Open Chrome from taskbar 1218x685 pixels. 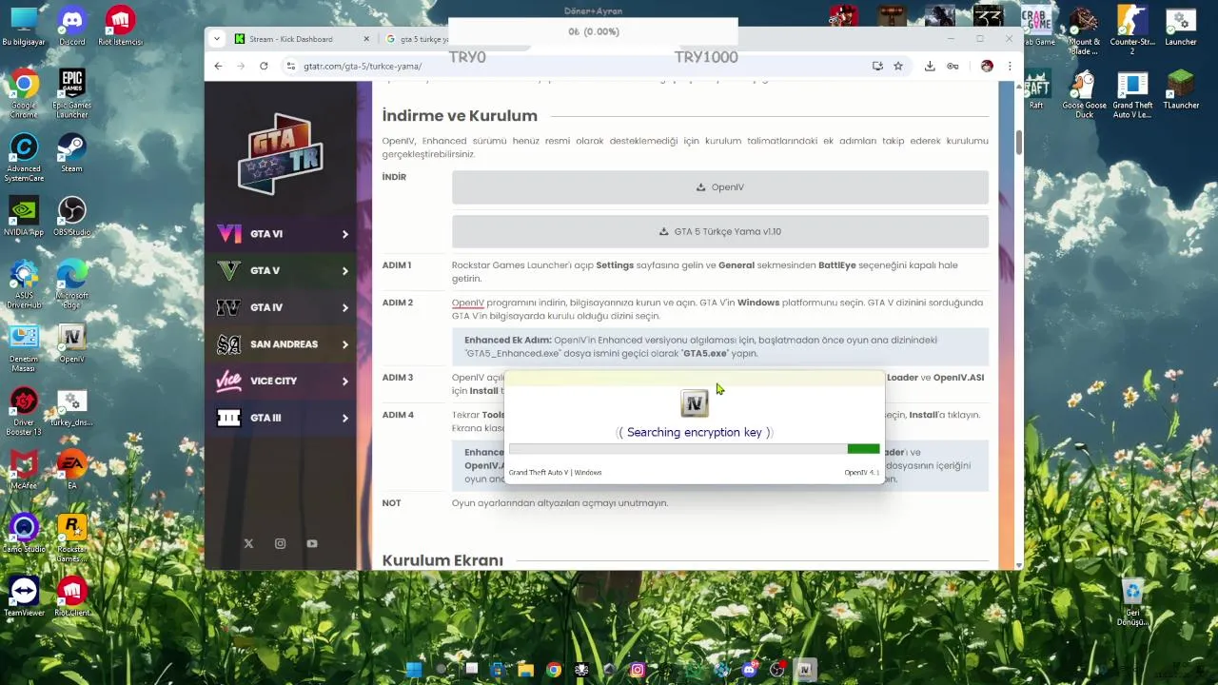tap(554, 670)
